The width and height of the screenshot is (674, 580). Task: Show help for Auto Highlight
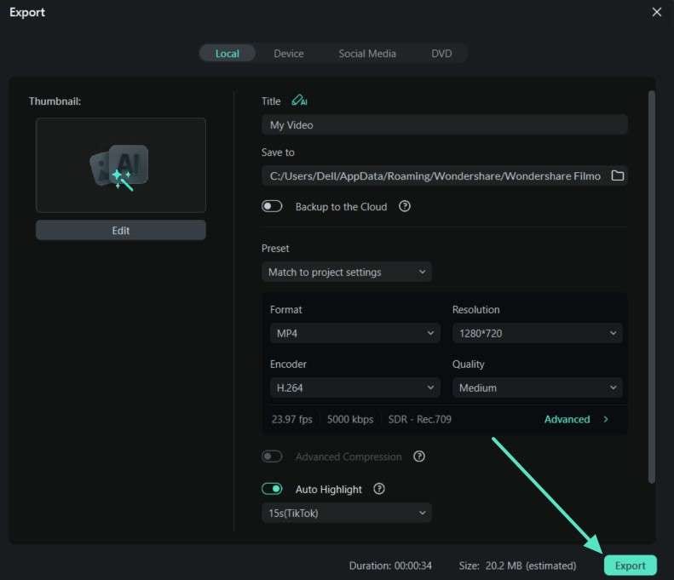pos(378,489)
